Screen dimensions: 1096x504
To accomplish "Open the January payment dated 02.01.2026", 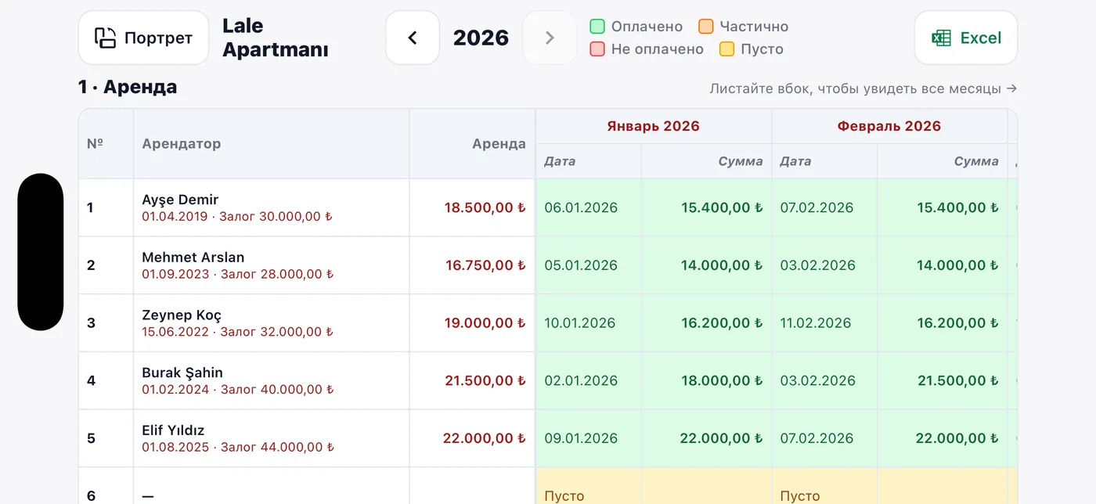I will [581, 381].
